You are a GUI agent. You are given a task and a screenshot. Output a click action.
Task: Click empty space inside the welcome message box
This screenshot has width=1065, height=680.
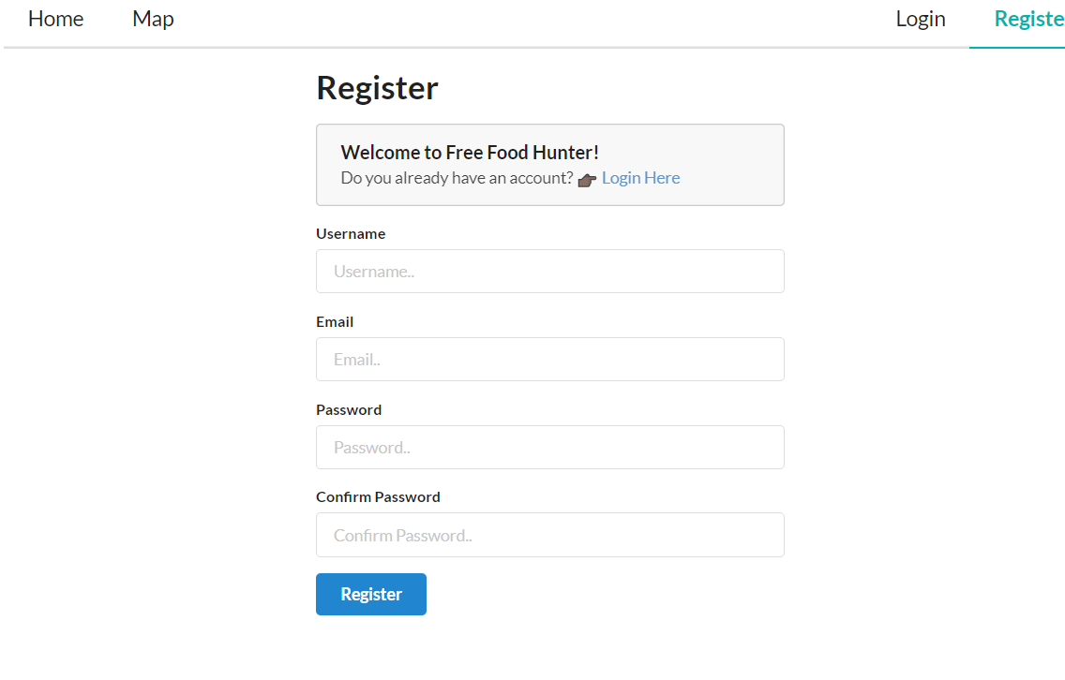point(727,165)
